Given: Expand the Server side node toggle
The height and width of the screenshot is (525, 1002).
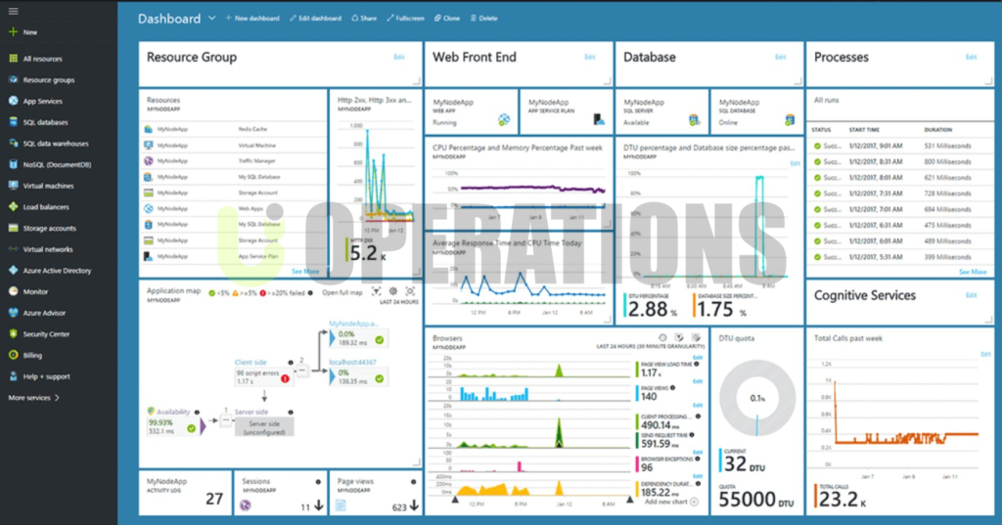Looking at the screenshot, I should point(226,419).
